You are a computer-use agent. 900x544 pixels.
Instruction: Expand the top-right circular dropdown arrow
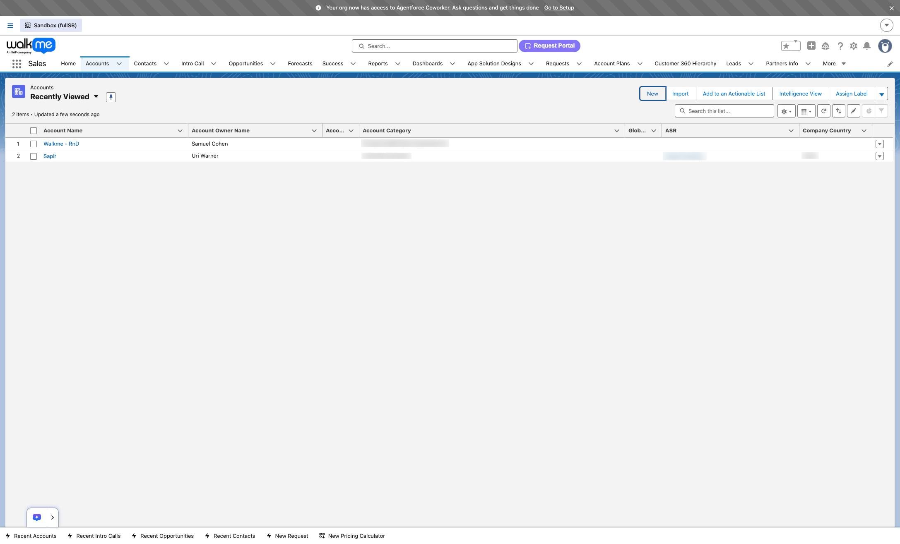coord(886,26)
